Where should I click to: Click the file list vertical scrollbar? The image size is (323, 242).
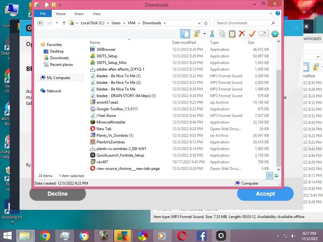coord(278,118)
